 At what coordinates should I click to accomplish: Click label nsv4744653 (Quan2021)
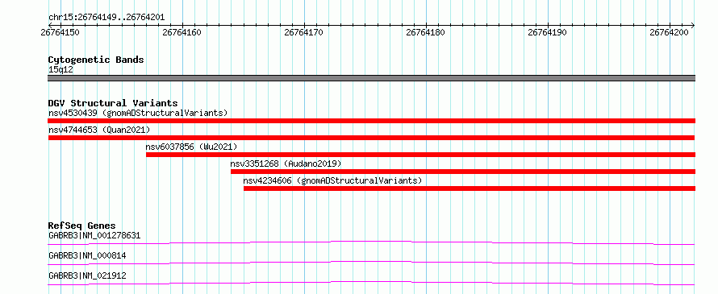pyautogui.click(x=99, y=130)
